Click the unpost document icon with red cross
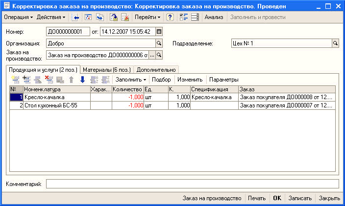345x206 pixels. pos(125,17)
